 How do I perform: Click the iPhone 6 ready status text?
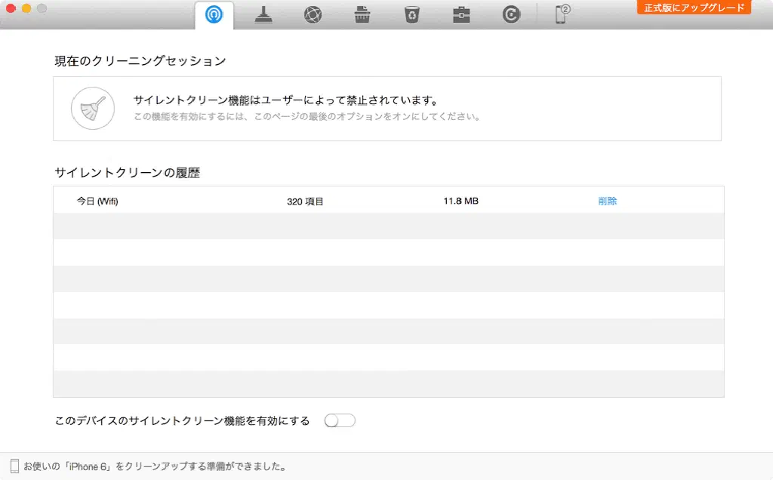(x=155, y=466)
